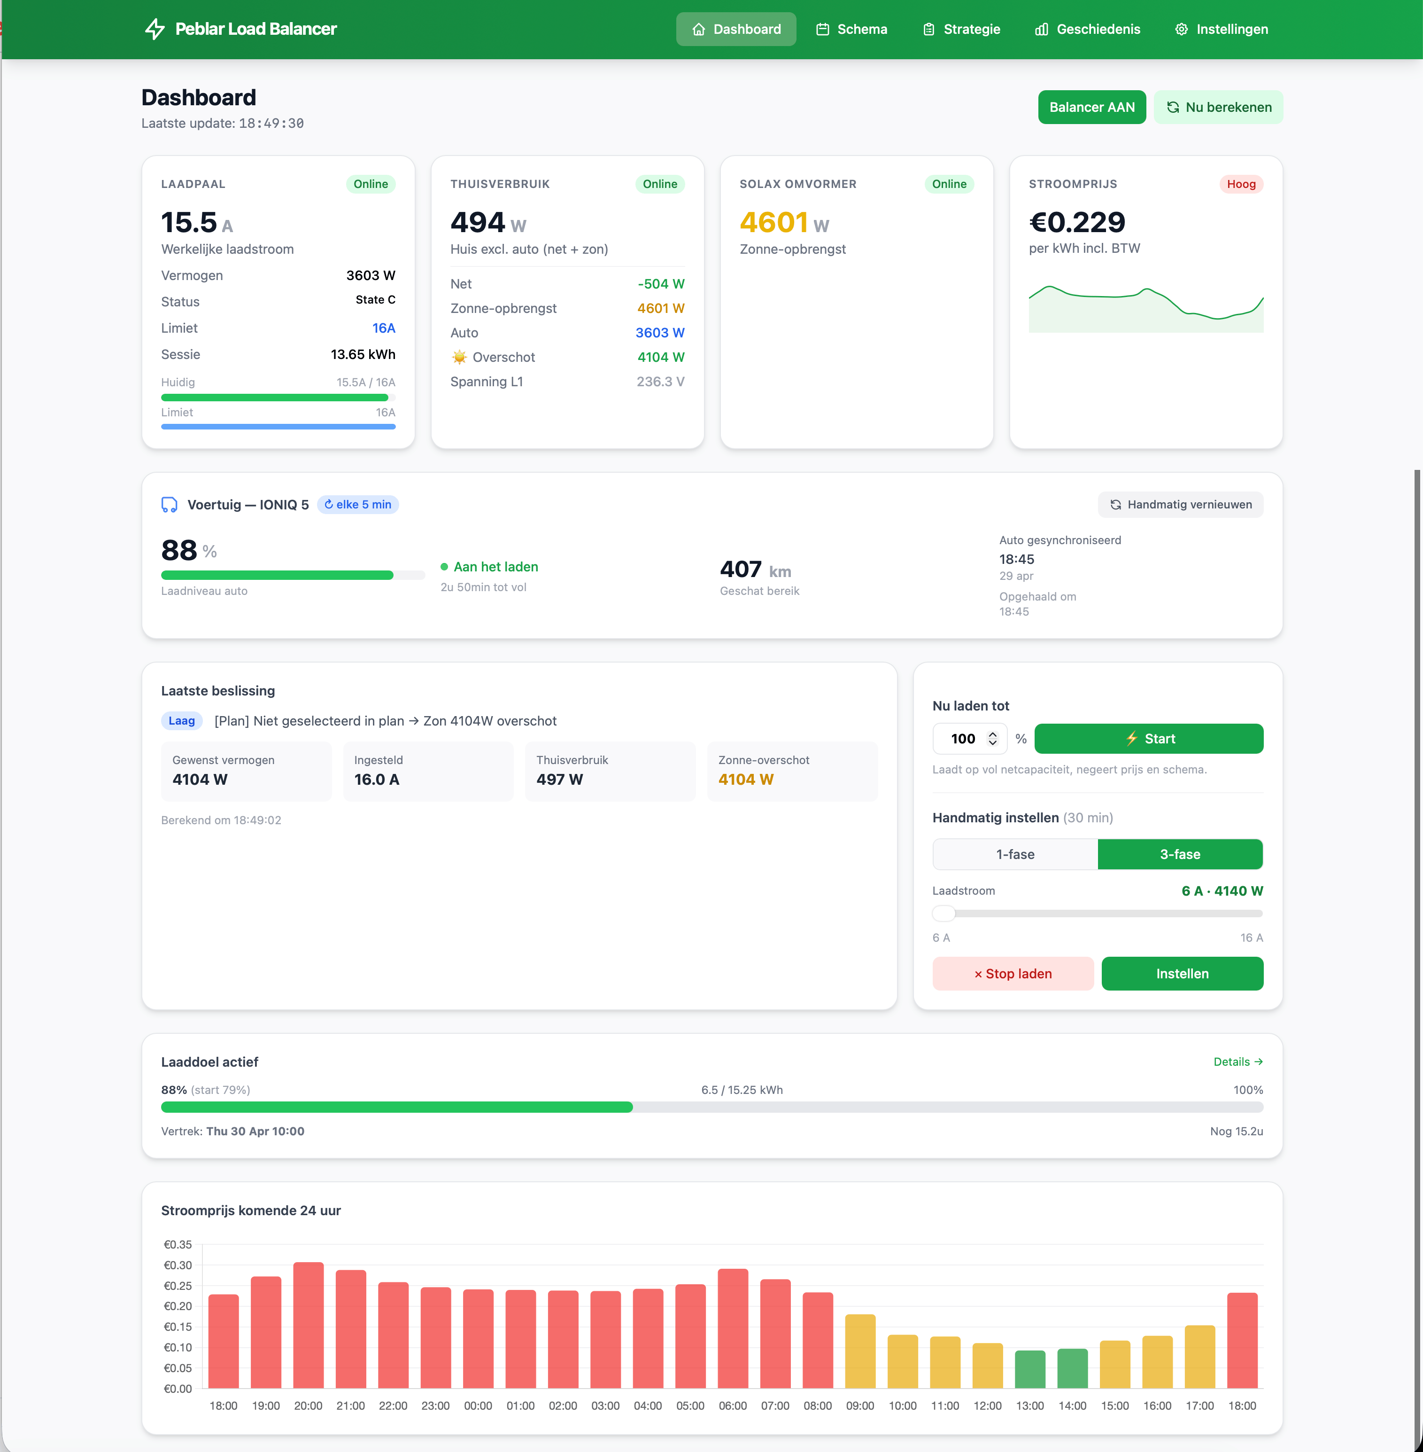Click the Laadniveau auto progress bar
The height and width of the screenshot is (1452, 1423).
click(293, 575)
